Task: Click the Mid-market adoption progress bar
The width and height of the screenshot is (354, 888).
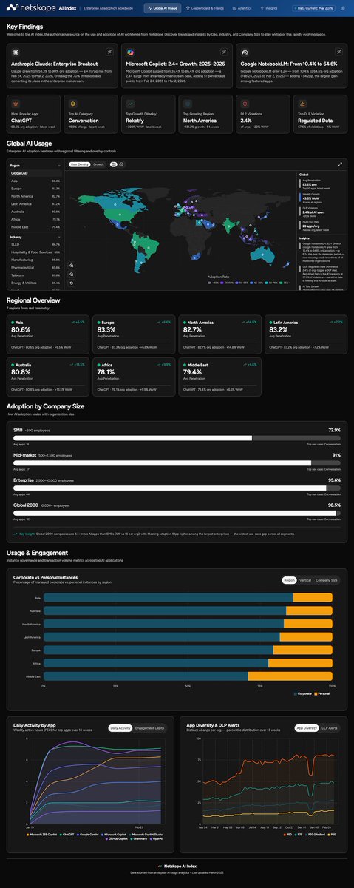Action: point(177,463)
